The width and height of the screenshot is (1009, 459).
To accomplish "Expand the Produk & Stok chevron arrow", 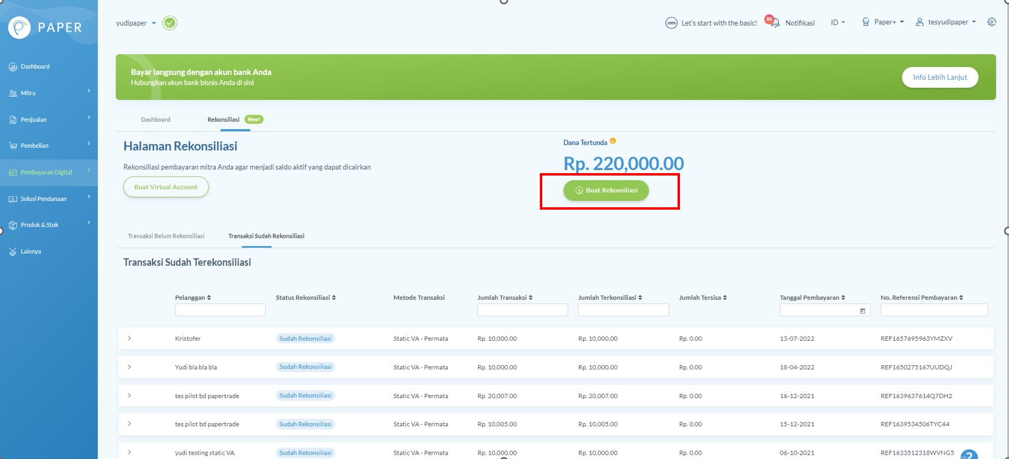I will pos(89,222).
